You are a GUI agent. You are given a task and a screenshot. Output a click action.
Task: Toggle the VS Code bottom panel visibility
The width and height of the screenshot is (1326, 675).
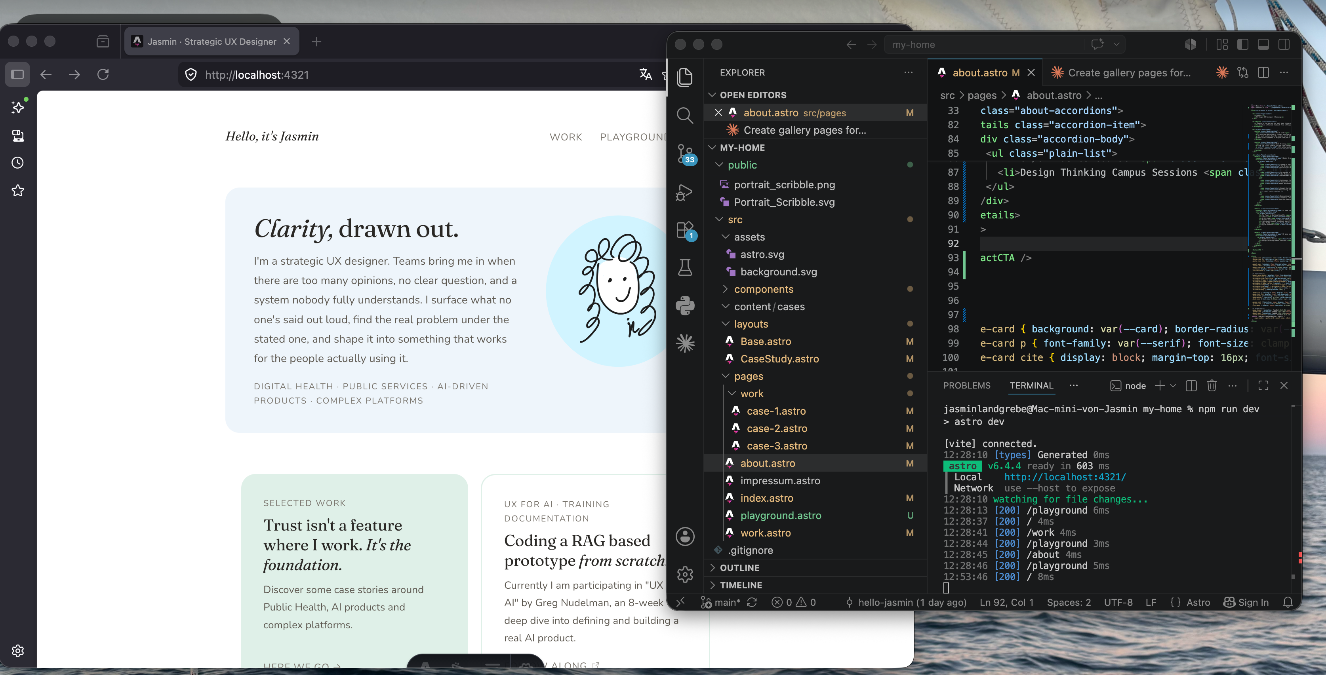click(1263, 45)
